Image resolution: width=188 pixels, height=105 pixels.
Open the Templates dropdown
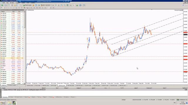pyautogui.click(x=84, y=5)
